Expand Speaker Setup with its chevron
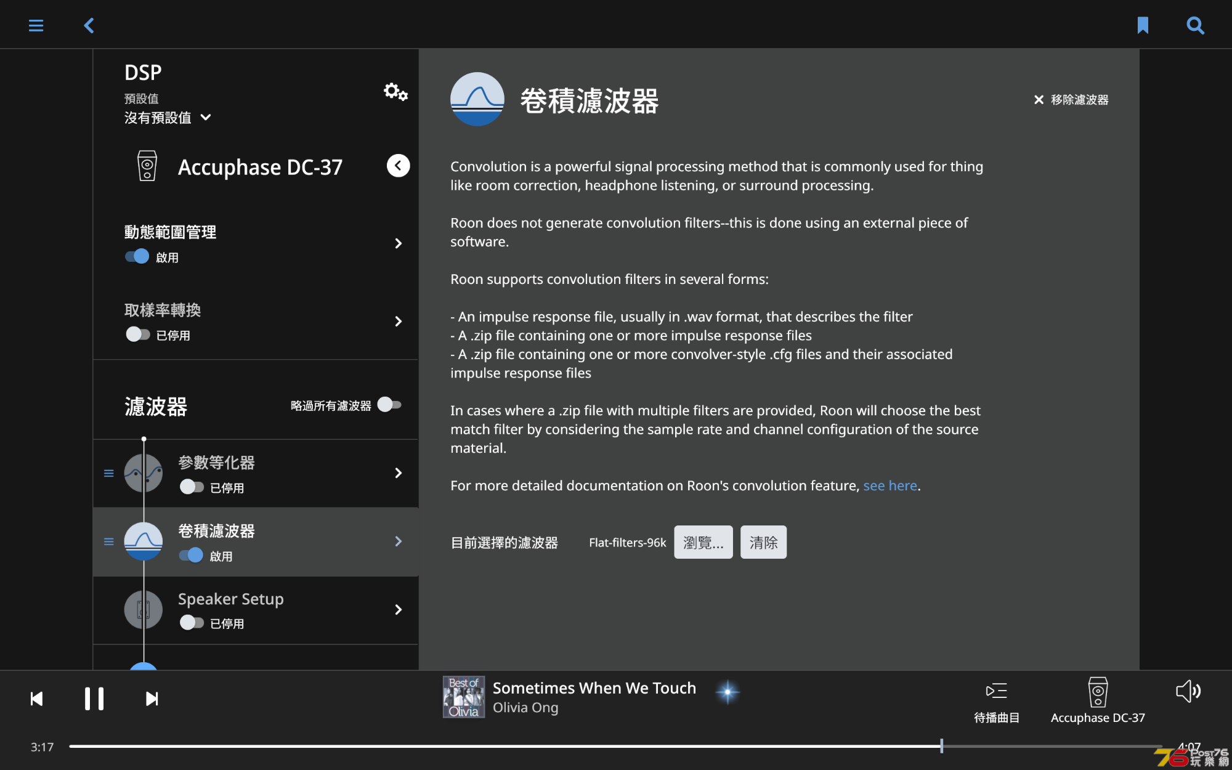The height and width of the screenshot is (770, 1232). [x=399, y=610]
